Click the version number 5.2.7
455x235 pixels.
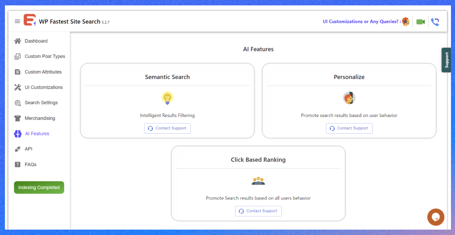click(x=106, y=22)
